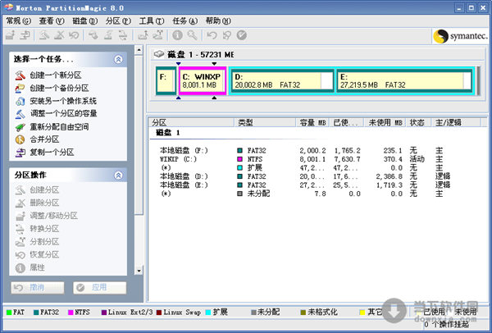Click the icon beside 属性
Screen dimensions: 492x333
click(x=20, y=267)
